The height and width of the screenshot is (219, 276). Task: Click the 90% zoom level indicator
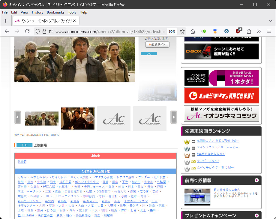[172, 31]
